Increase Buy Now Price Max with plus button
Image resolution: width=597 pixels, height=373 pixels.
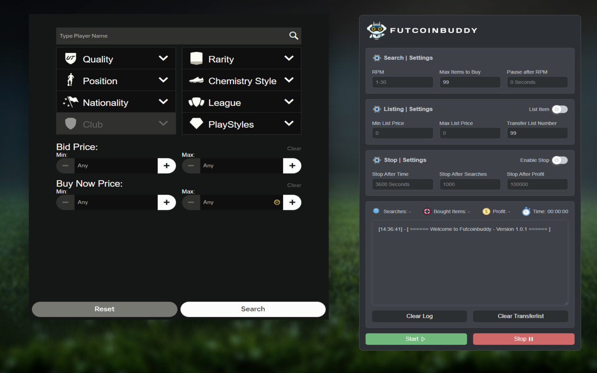pyautogui.click(x=292, y=202)
